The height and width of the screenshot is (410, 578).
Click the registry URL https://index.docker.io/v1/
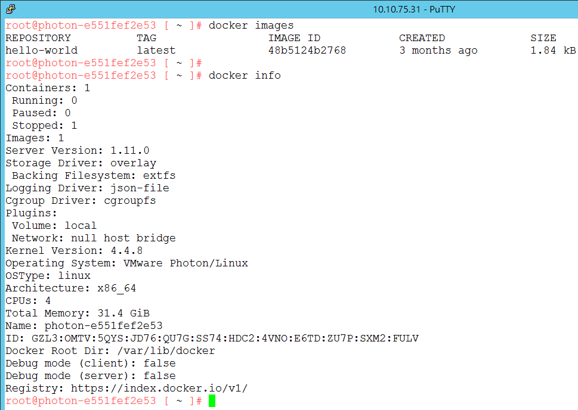pyautogui.click(x=159, y=389)
